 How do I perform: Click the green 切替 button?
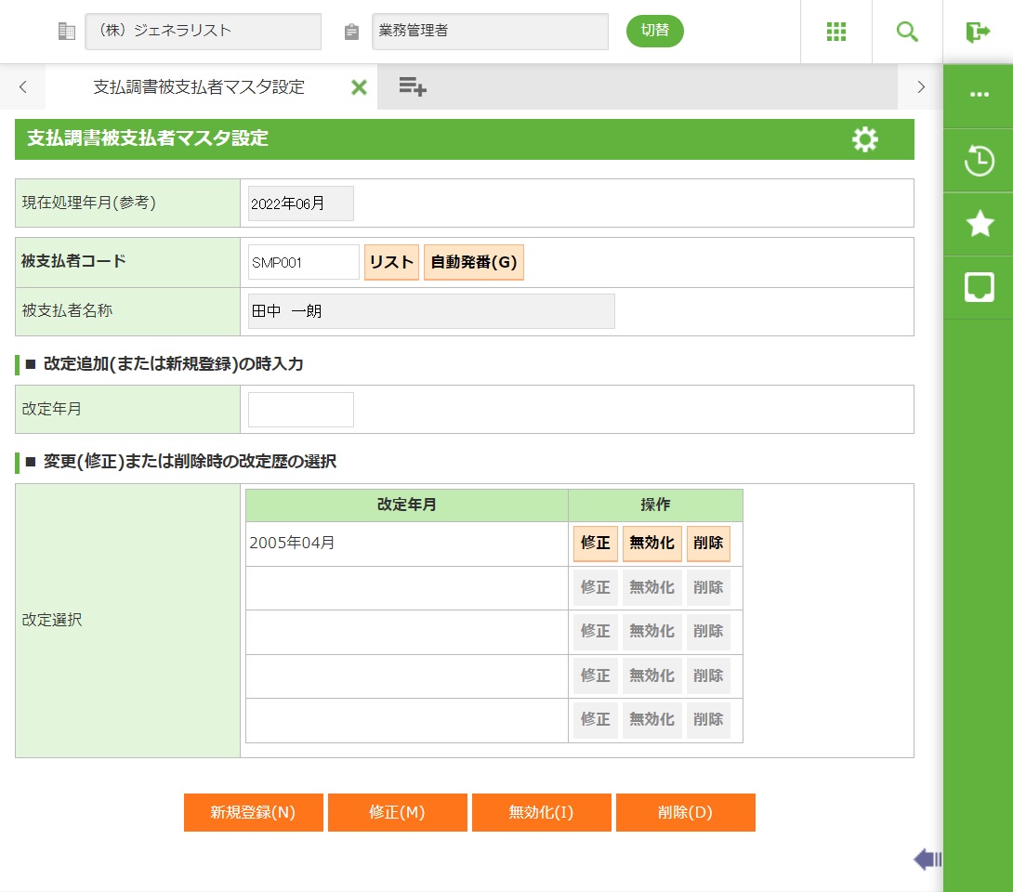pyautogui.click(x=654, y=31)
